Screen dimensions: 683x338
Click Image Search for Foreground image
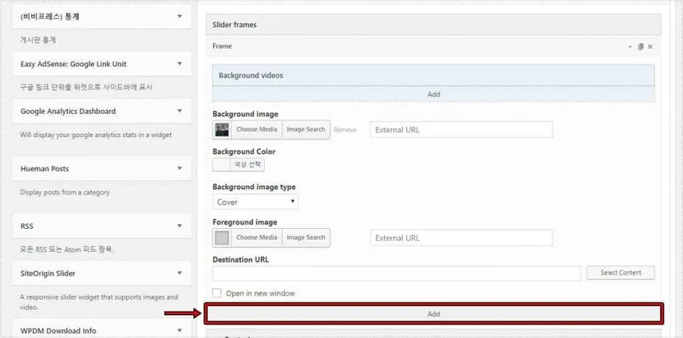point(306,237)
